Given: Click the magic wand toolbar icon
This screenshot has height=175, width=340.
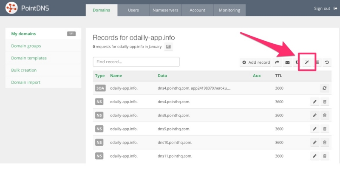Looking at the screenshot, I should pyautogui.click(x=307, y=62).
